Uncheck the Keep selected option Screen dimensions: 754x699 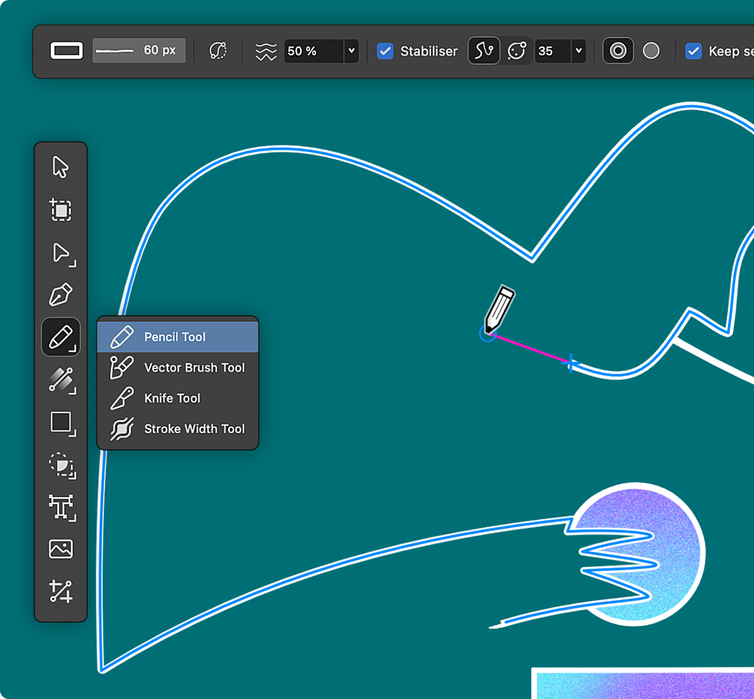click(693, 52)
